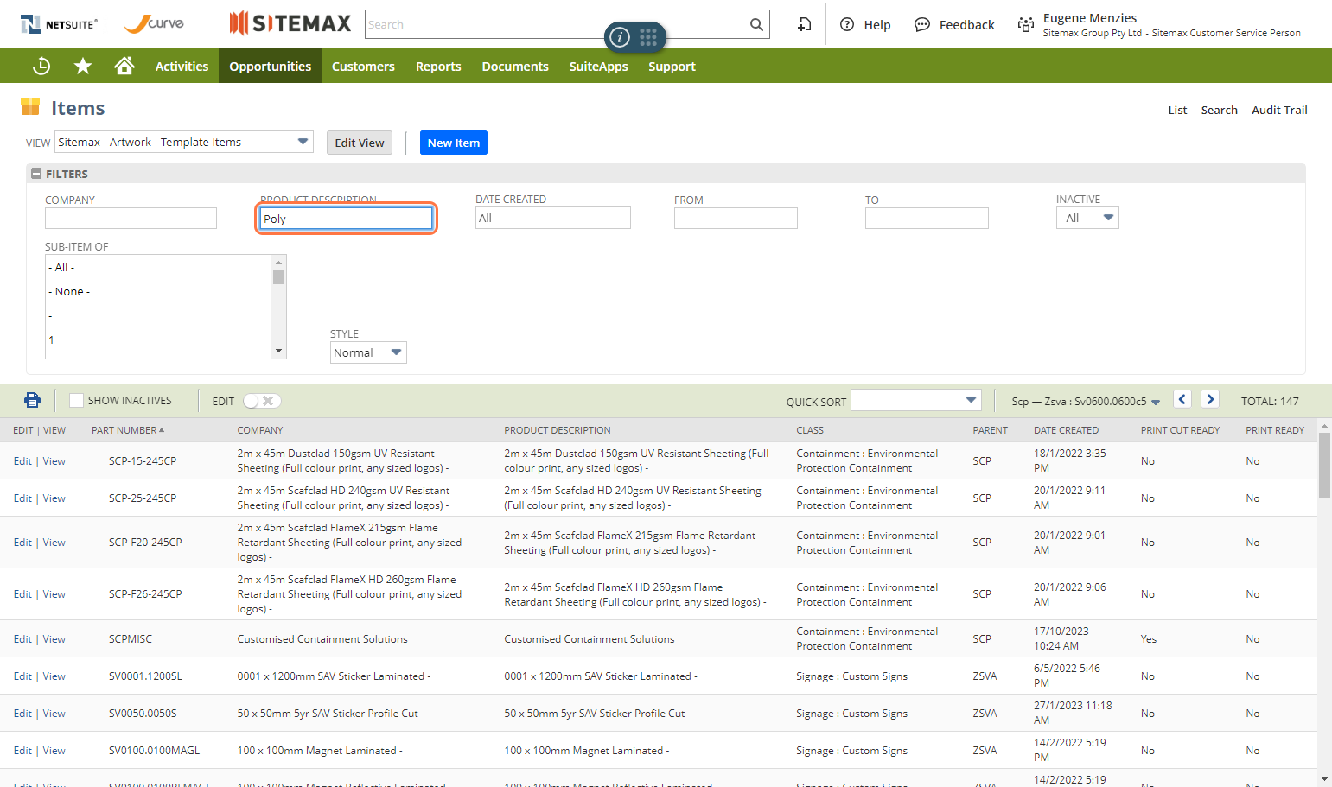Open the Opportunities menu
Screen dimensions: 1332x787
click(x=270, y=66)
